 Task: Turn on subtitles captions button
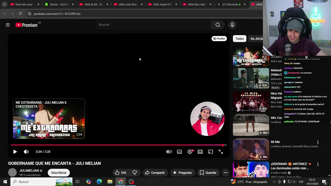(x=179, y=152)
